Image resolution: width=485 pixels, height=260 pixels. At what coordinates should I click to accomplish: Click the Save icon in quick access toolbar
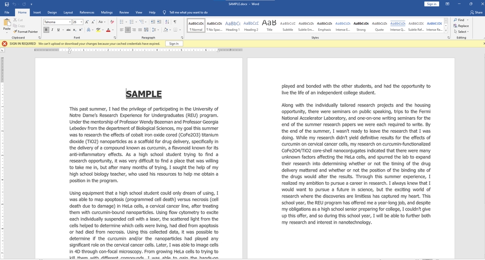pos(7,4)
